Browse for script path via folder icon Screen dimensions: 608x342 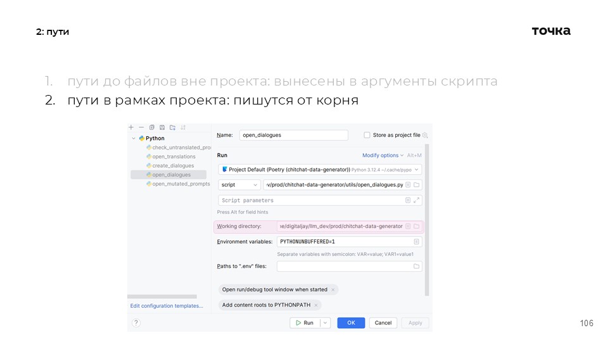(417, 185)
